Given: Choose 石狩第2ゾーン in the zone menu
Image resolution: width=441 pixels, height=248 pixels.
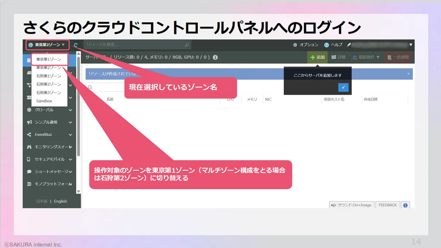Looking at the screenshot, I should pyautogui.click(x=49, y=84).
